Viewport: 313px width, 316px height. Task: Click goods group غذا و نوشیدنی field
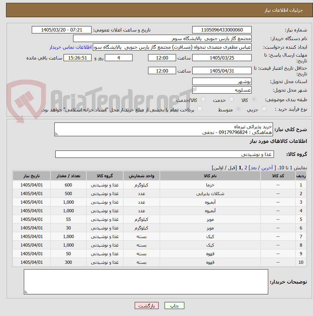pyautogui.click(x=165, y=154)
